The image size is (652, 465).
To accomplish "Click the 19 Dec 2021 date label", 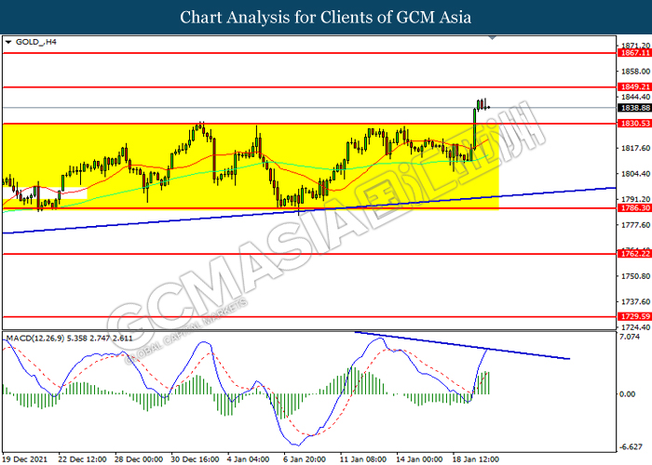I will (24, 459).
